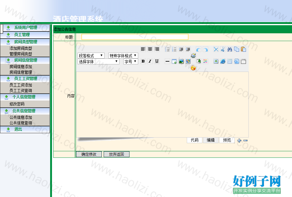Redo edit in editor

[x=205, y=49]
